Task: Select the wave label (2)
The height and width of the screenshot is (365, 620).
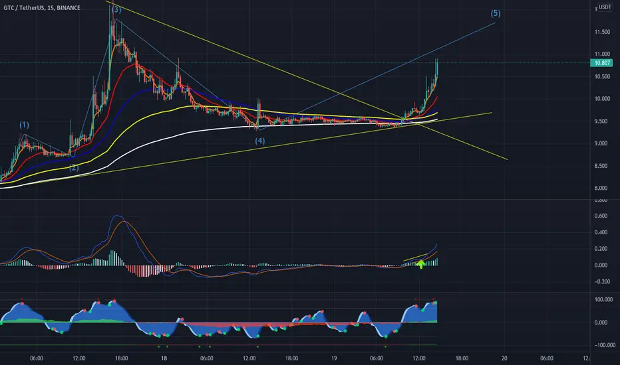Action: coord(74,168)
